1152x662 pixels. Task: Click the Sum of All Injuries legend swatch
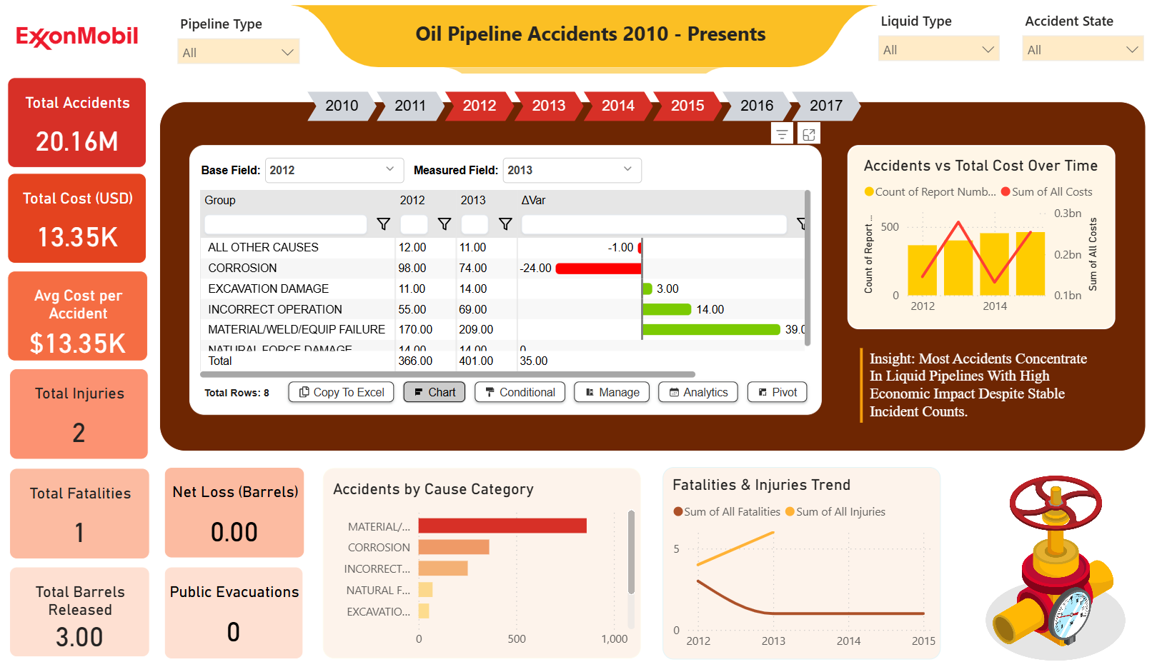pos(790,511)
